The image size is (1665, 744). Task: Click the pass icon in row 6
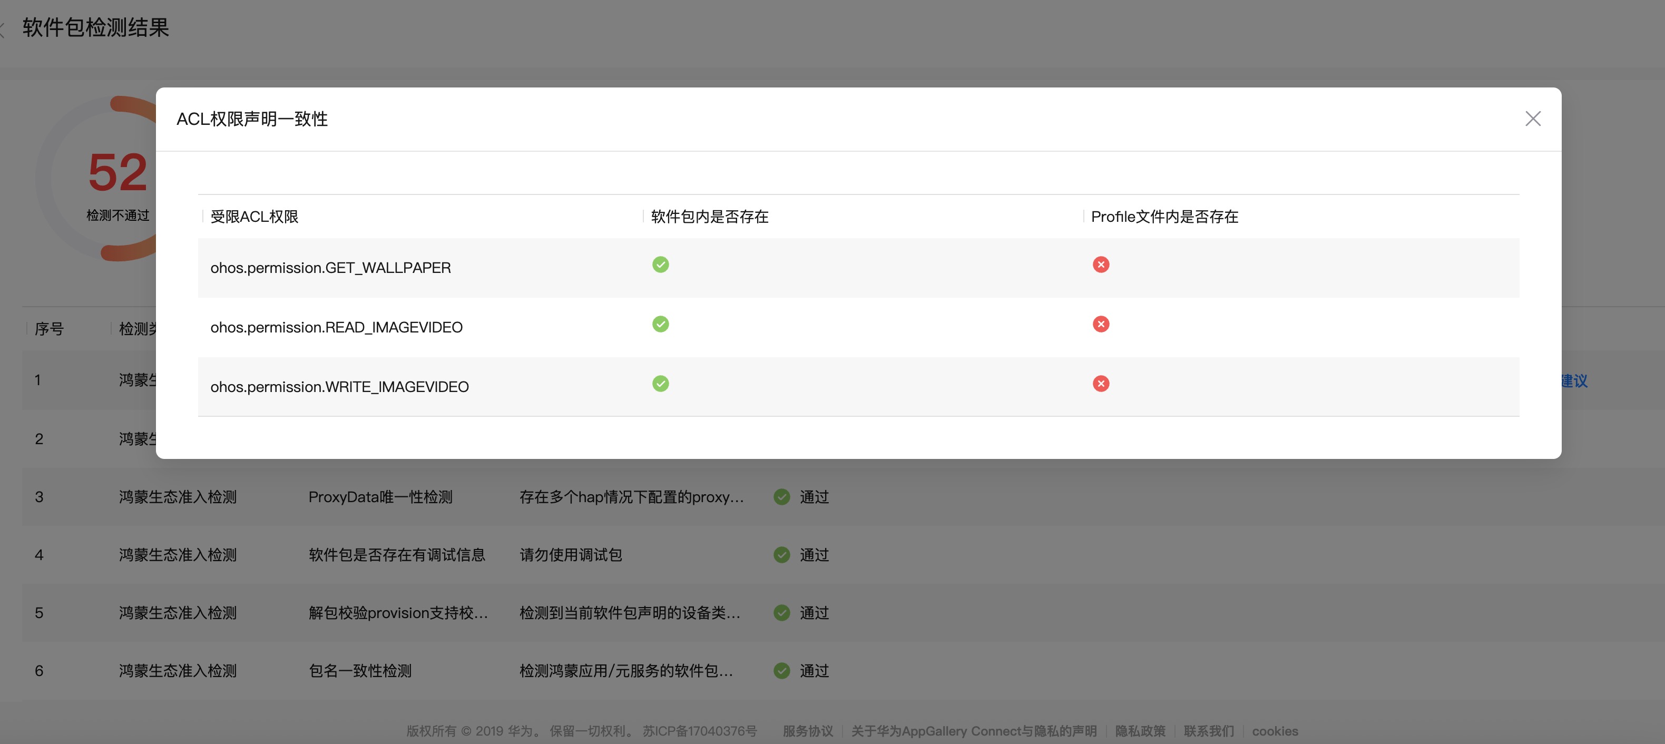click(x=781, y=671)
